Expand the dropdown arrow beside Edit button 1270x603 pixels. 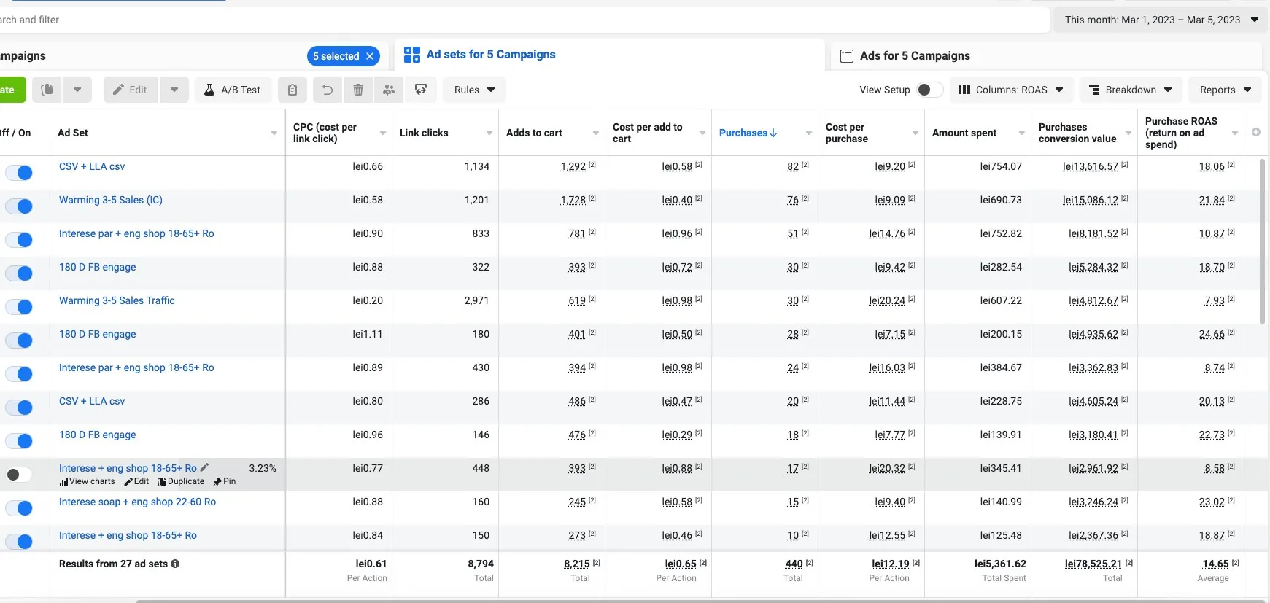pos(174,90)
